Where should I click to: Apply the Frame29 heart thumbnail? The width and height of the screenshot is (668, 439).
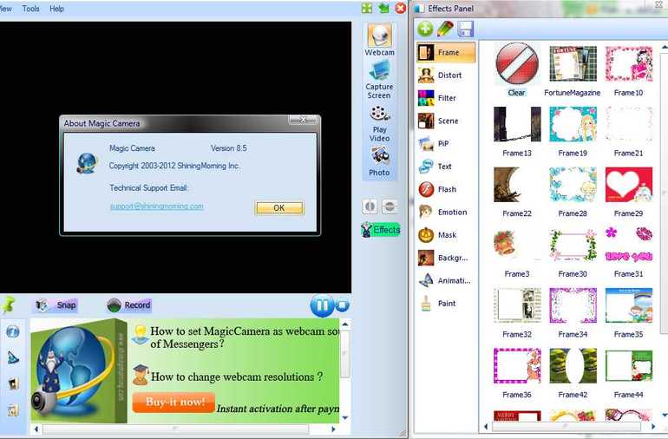[x=628, y=185]
